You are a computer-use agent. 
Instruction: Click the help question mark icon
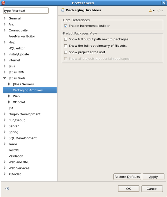pyautogui.click(x=7, y=188)
